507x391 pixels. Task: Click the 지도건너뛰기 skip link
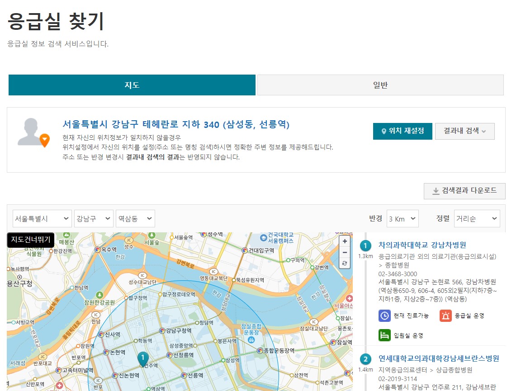coord(31,240)
